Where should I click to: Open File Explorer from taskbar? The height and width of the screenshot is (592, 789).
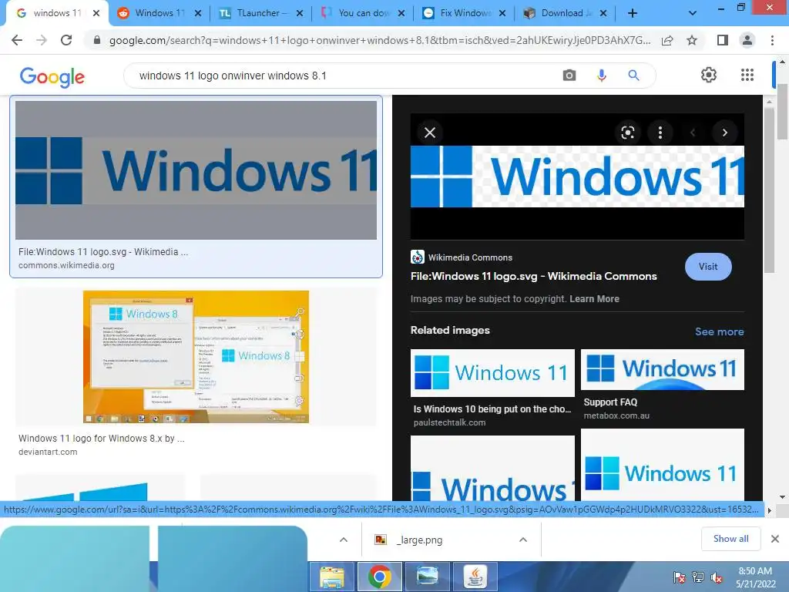(x=332, y=577)
